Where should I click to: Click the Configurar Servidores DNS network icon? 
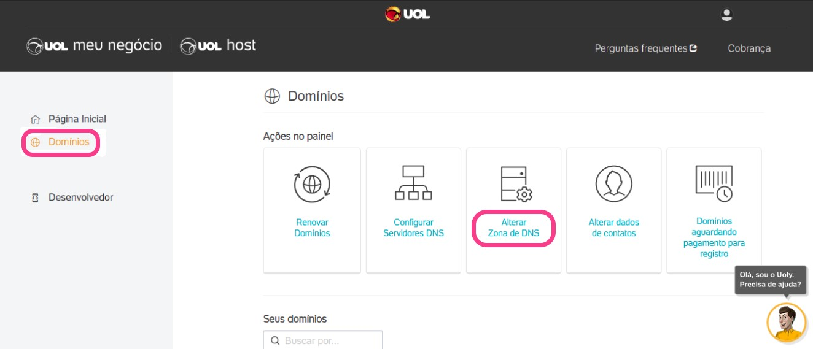413,183
